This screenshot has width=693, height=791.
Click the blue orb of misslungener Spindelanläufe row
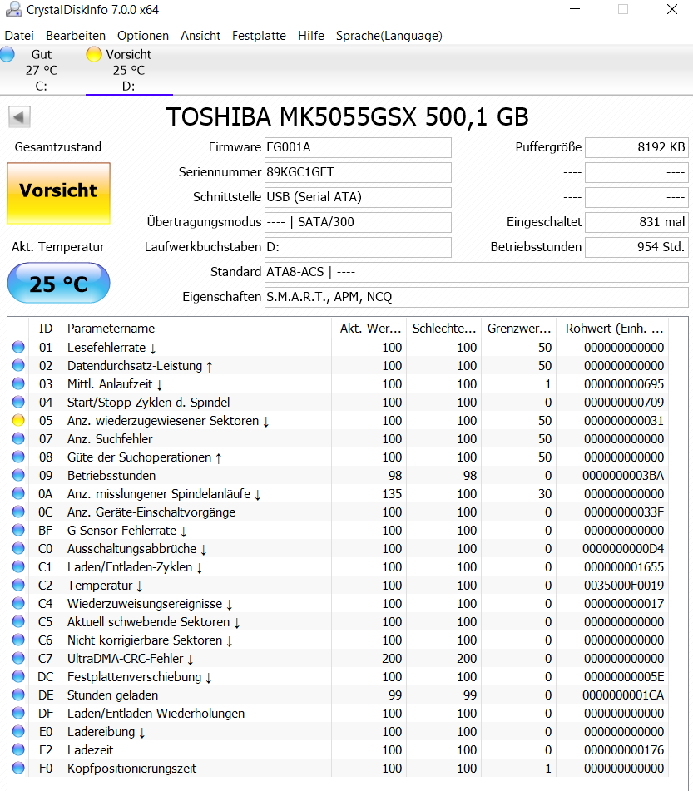[18, 493]
